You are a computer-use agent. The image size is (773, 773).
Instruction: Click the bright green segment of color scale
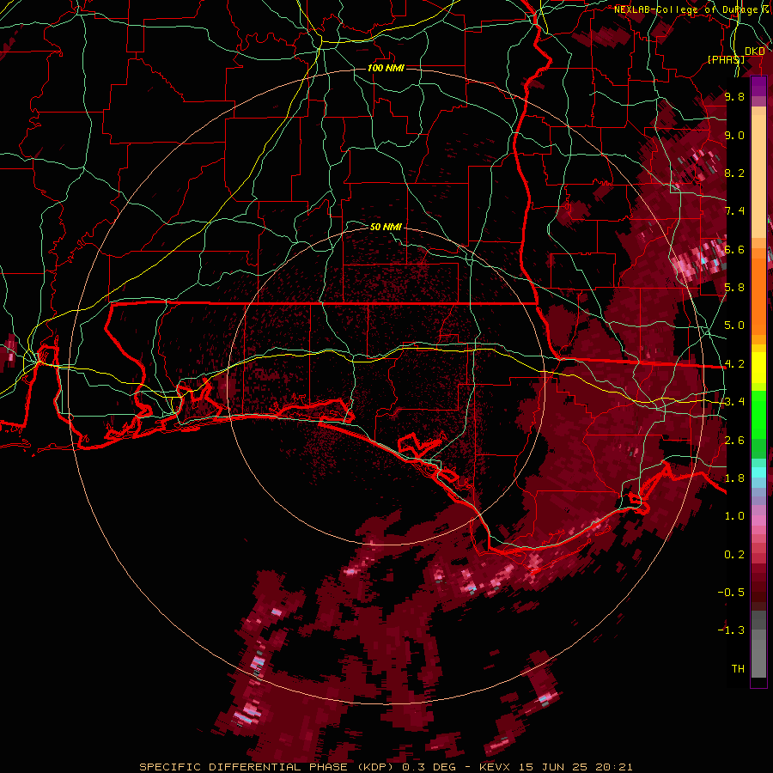[758, 414]
